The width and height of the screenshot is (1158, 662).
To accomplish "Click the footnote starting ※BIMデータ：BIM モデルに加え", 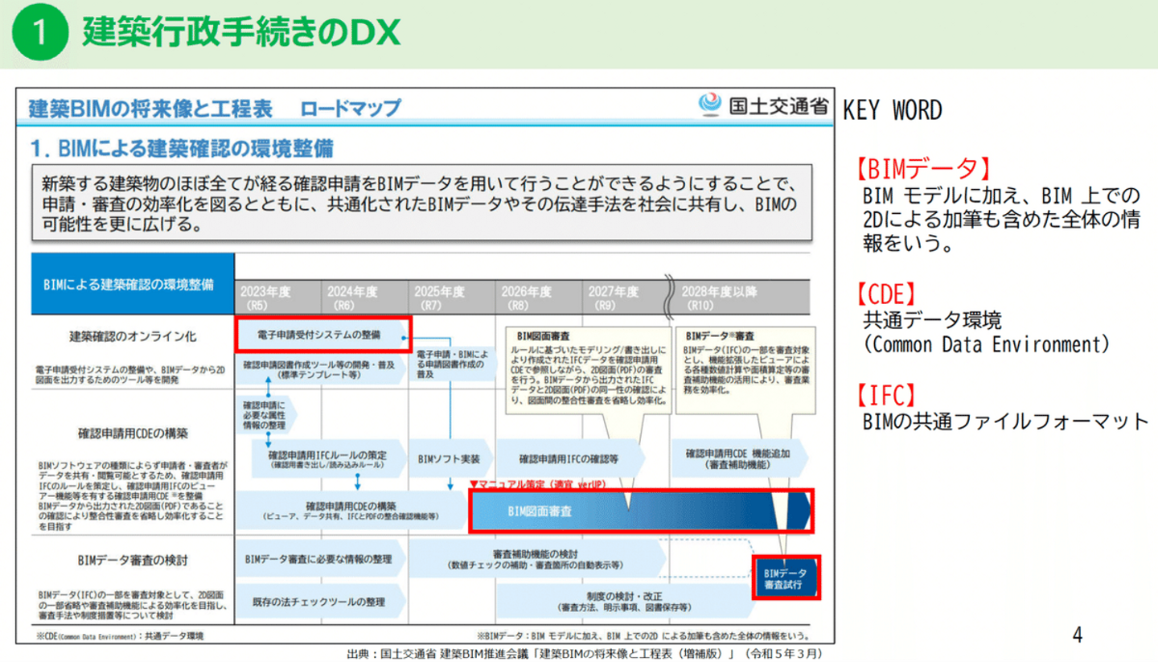I will point(643,635).
